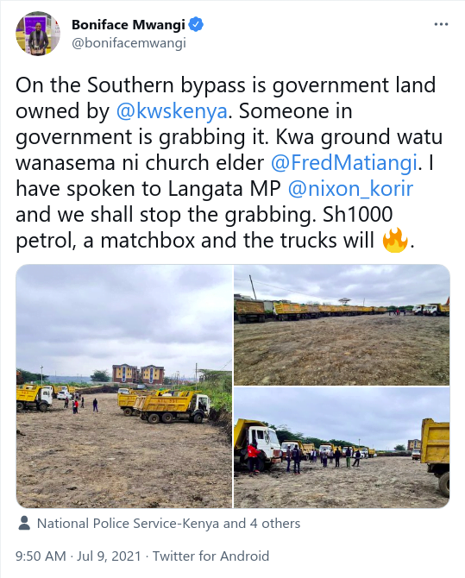Open the bottom-right photo with people
The image size is (465, 578).
[x=342, y=448]
